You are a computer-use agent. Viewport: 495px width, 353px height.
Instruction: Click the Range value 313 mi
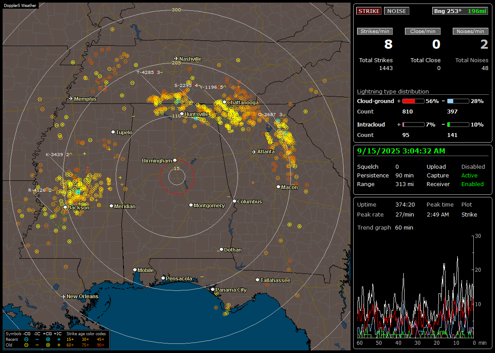tap(405, 184)
